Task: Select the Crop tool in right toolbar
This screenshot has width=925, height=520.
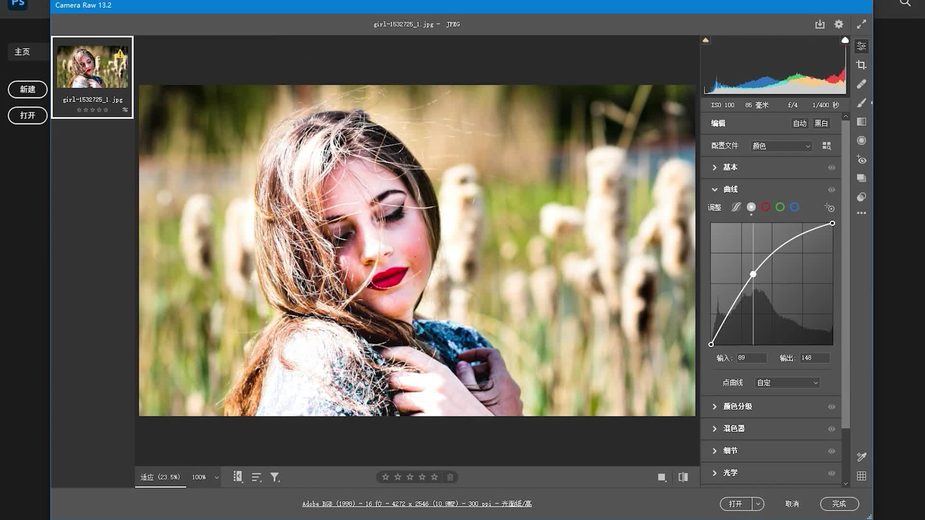Action: [x=861, y=65]
